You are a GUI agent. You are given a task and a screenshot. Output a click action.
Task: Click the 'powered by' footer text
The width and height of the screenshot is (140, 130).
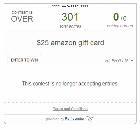pyautogui.click(x=55, y=119)
